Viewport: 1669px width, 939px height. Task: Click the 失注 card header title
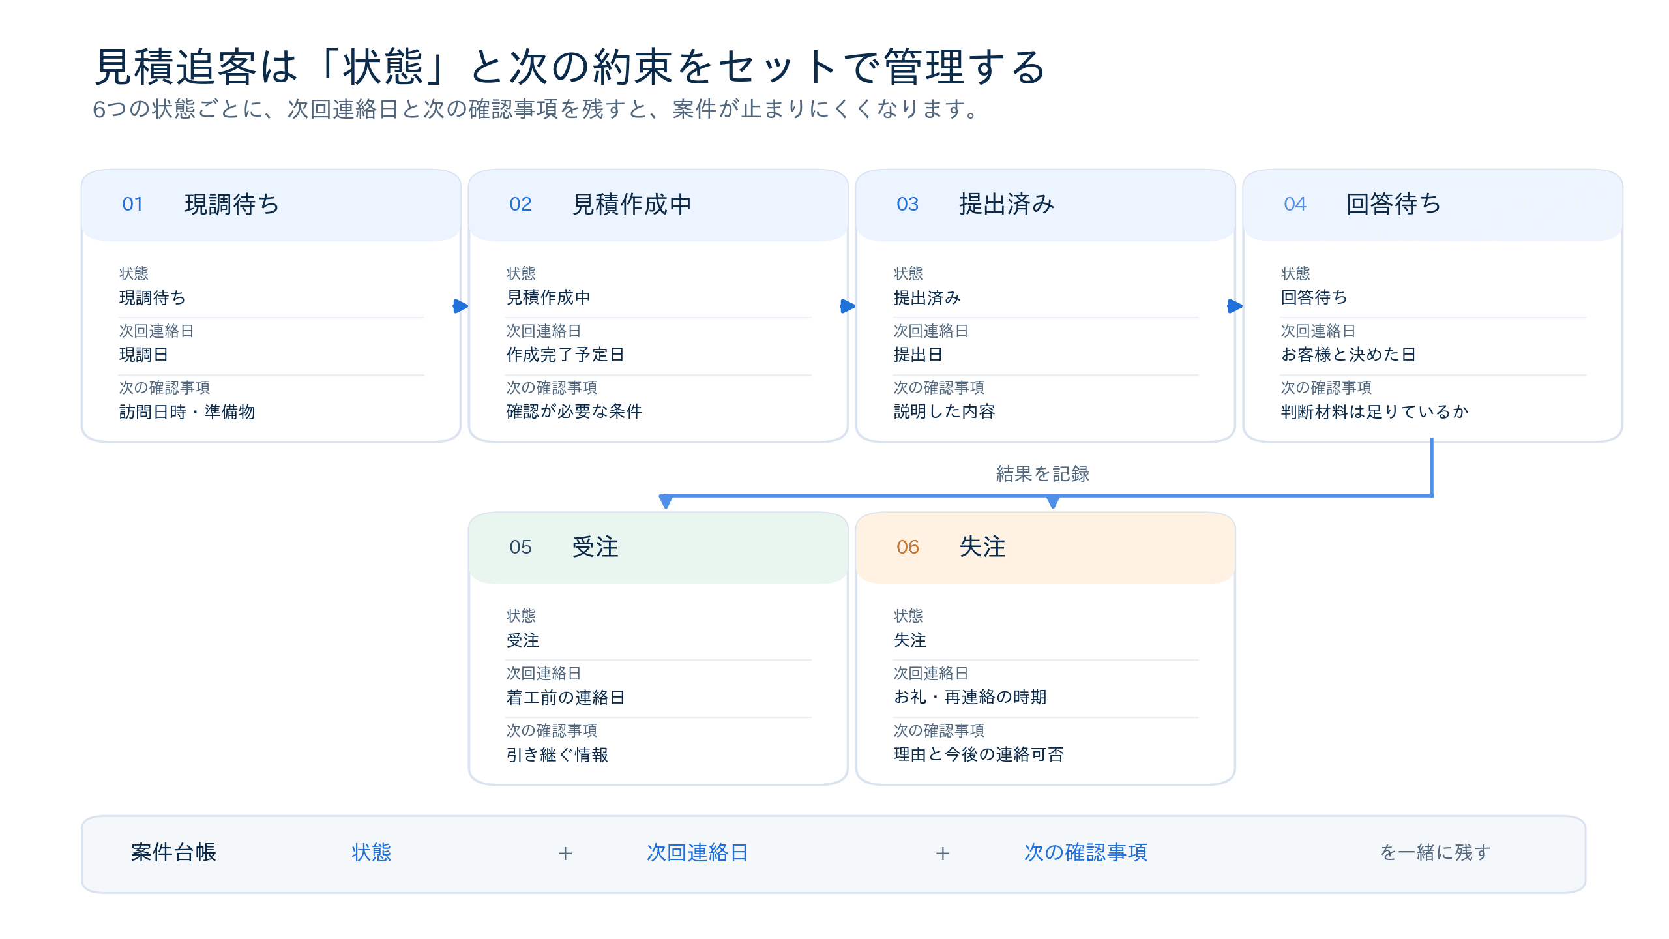tap(982, 546)
